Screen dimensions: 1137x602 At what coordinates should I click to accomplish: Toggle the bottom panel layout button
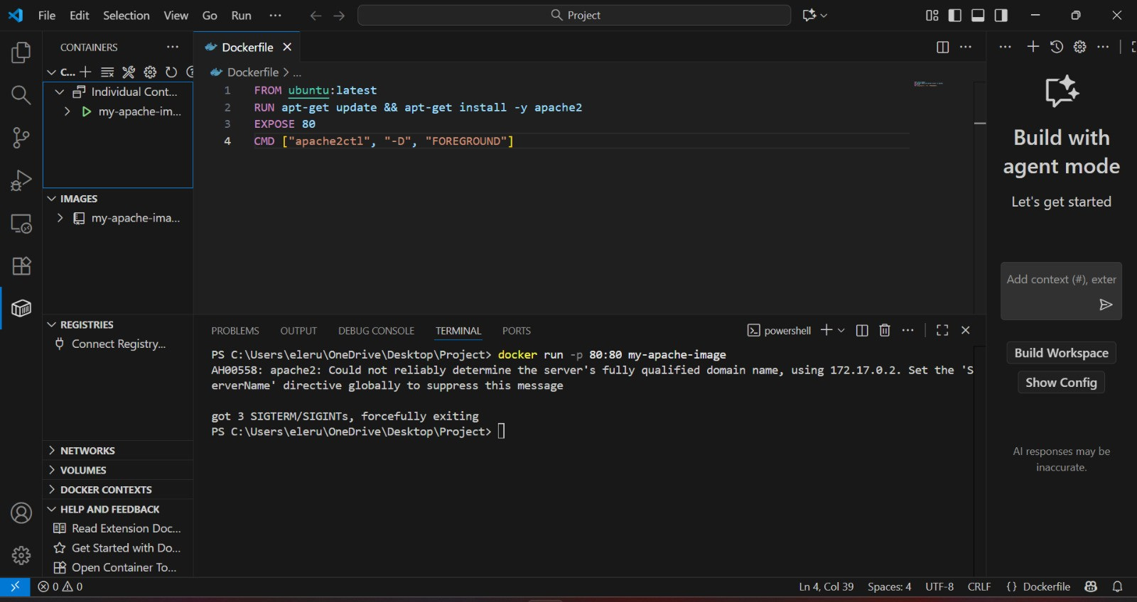(x=978, y=15)
